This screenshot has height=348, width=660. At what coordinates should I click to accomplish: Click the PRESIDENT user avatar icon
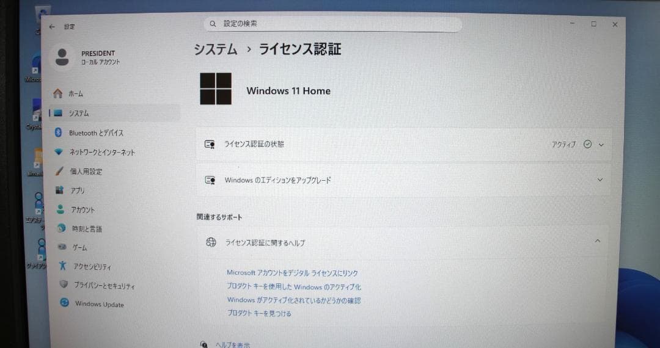[62, 57]
